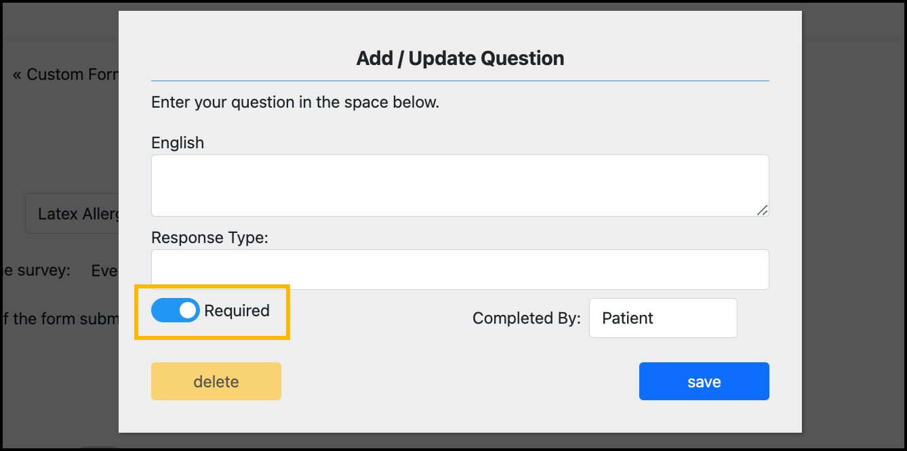The height and width of the screenshot is (451, 907).
Task: Enable the Required setting for this question
Action: (175, 311)
